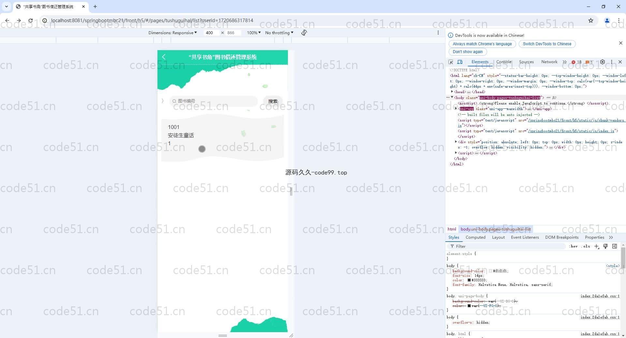The image size is (626, 338).
Task: Click the var(--UI-FG-0) color swatch
Action: [469, 306]
